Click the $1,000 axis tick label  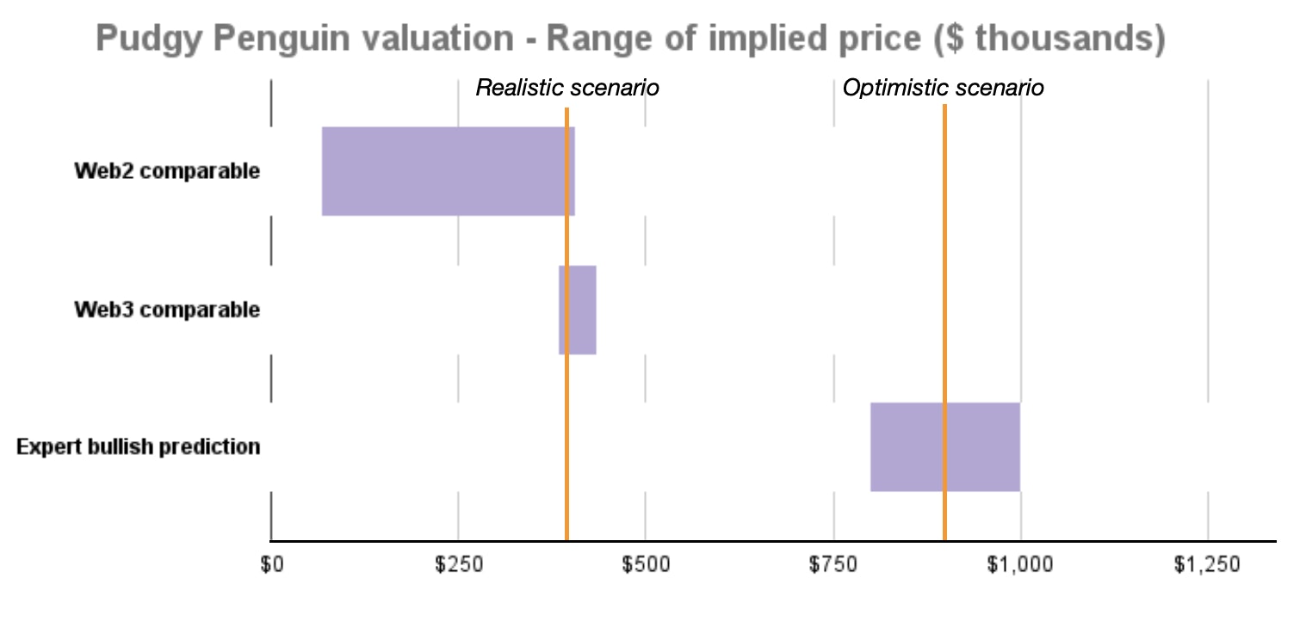[1020, 565]
